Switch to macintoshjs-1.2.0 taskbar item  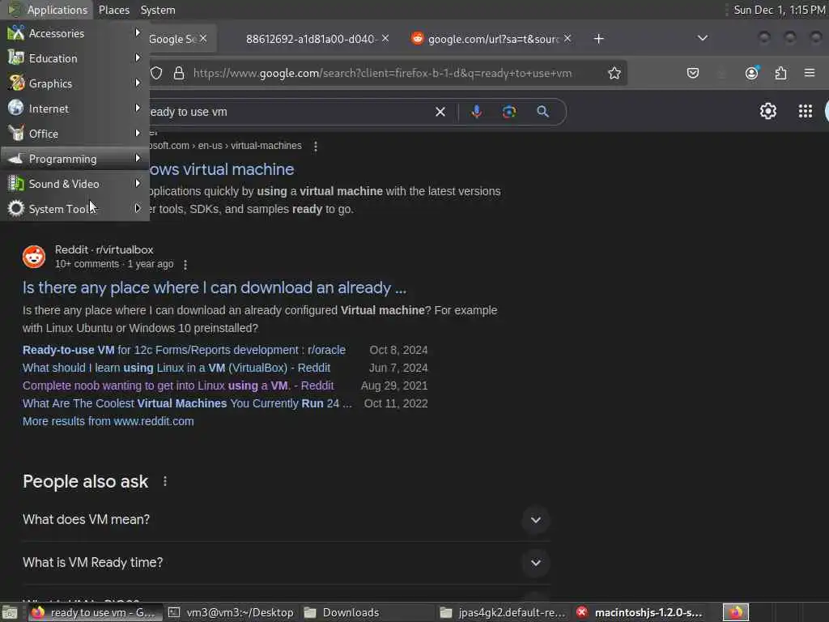[640, 612]
